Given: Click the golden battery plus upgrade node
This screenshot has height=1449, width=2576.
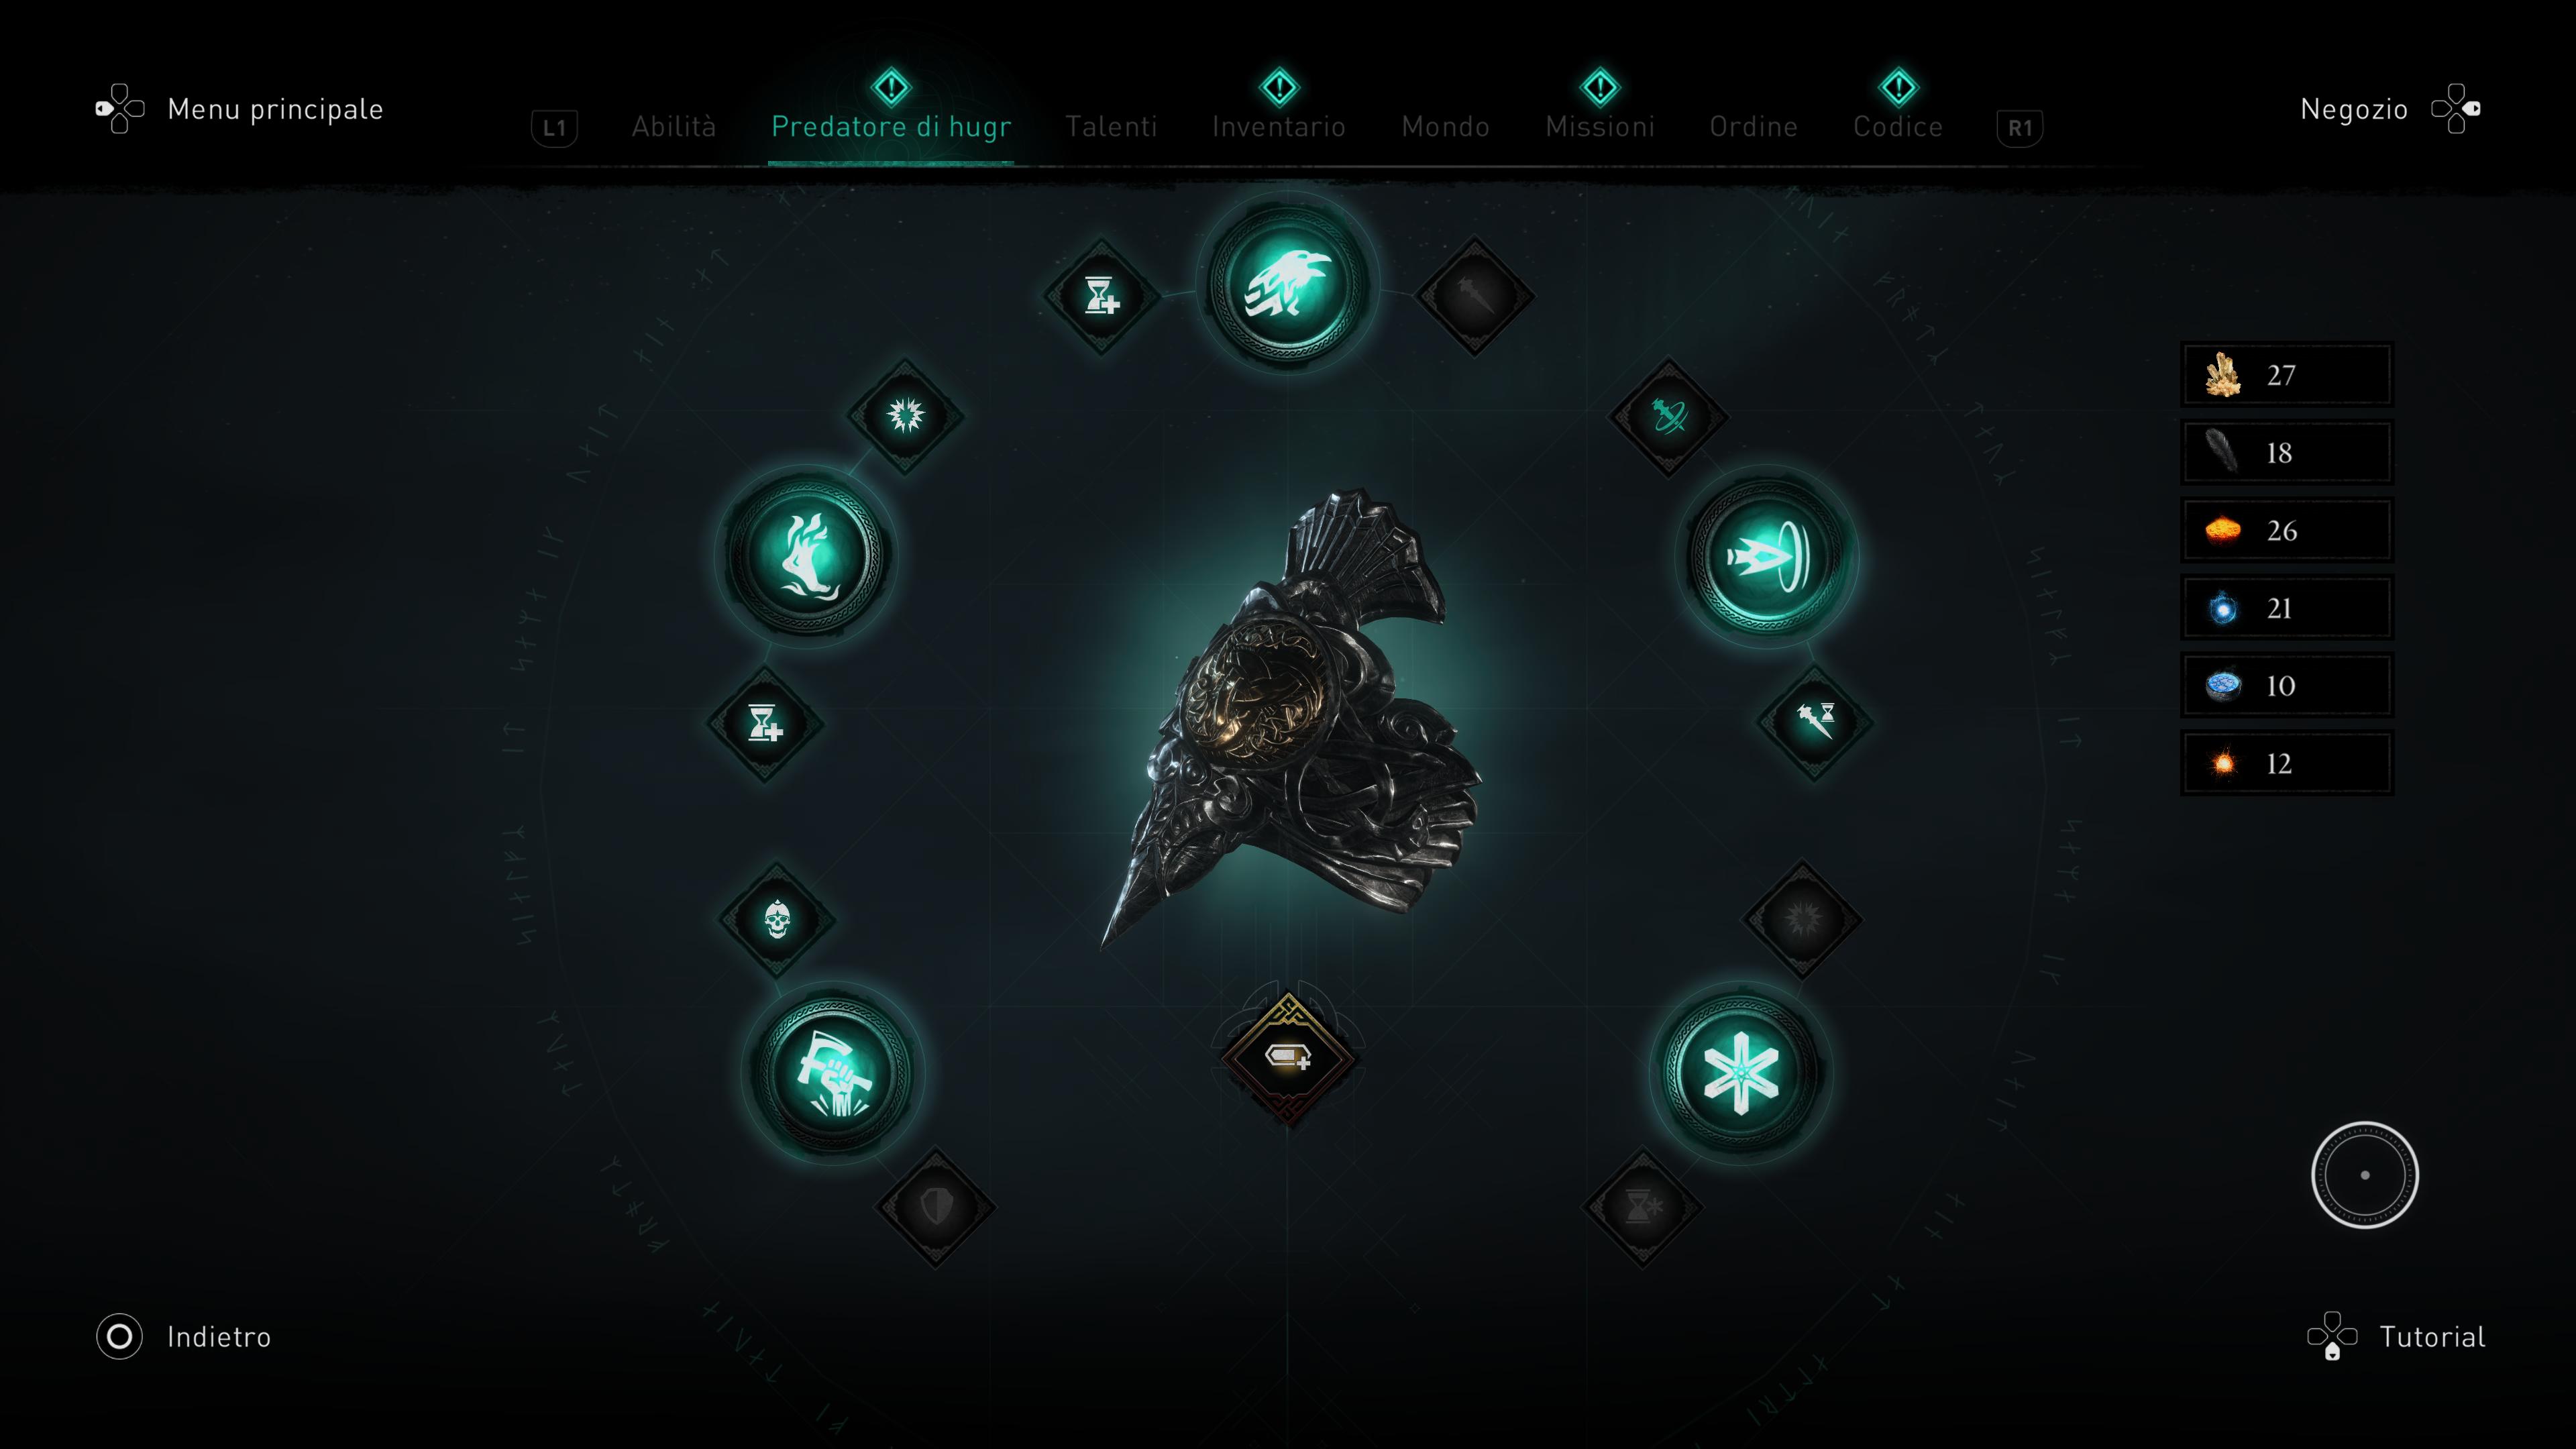Looking at the screenshot, I should click(x=1288, y=1058).
